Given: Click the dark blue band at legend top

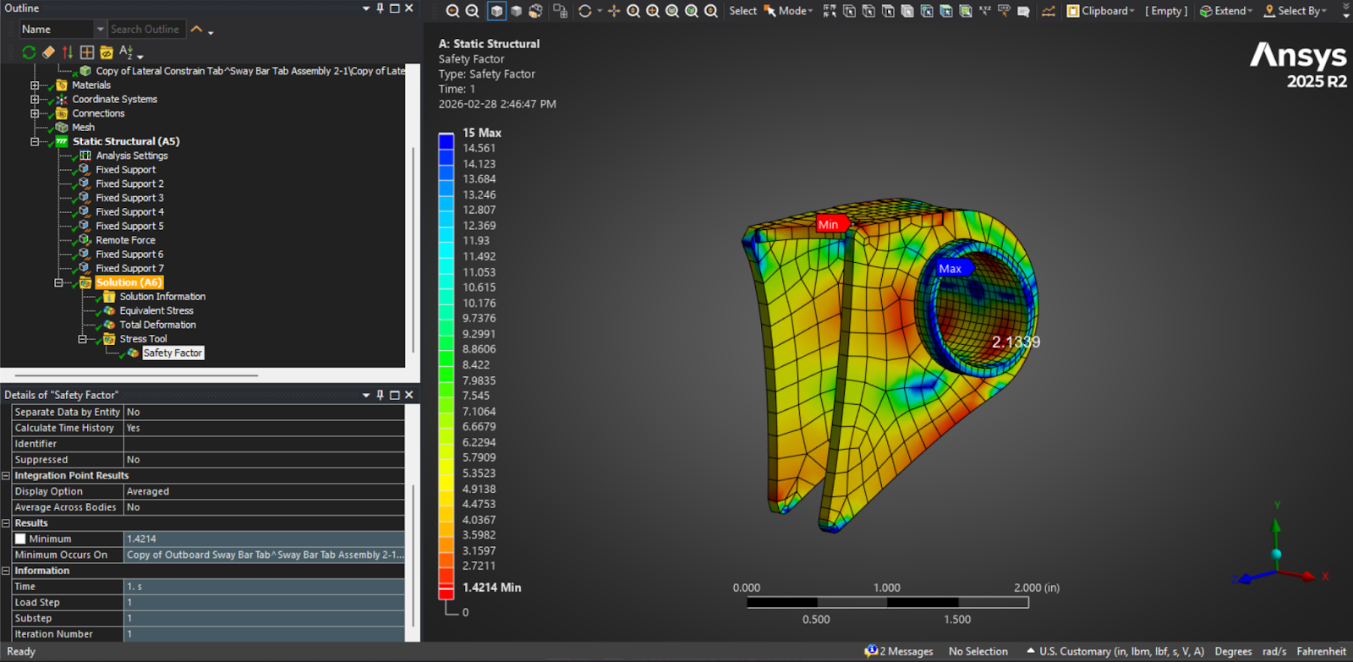Looking at the screenshot, I should [x=446, y=141].
